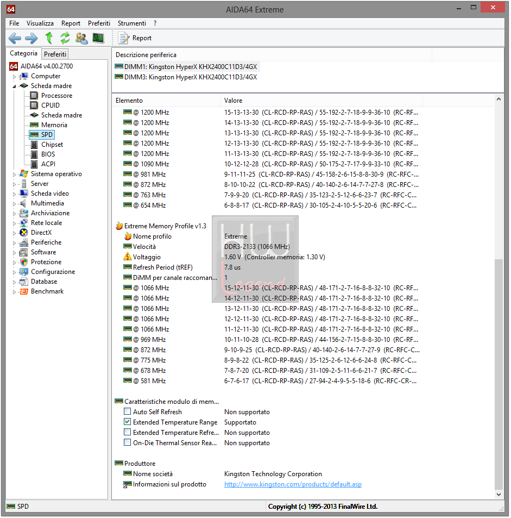Expand the Scheda video node

14,194
